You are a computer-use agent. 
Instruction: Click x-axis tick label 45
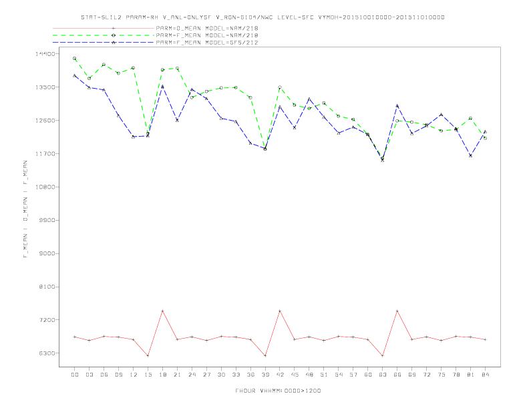295,375
